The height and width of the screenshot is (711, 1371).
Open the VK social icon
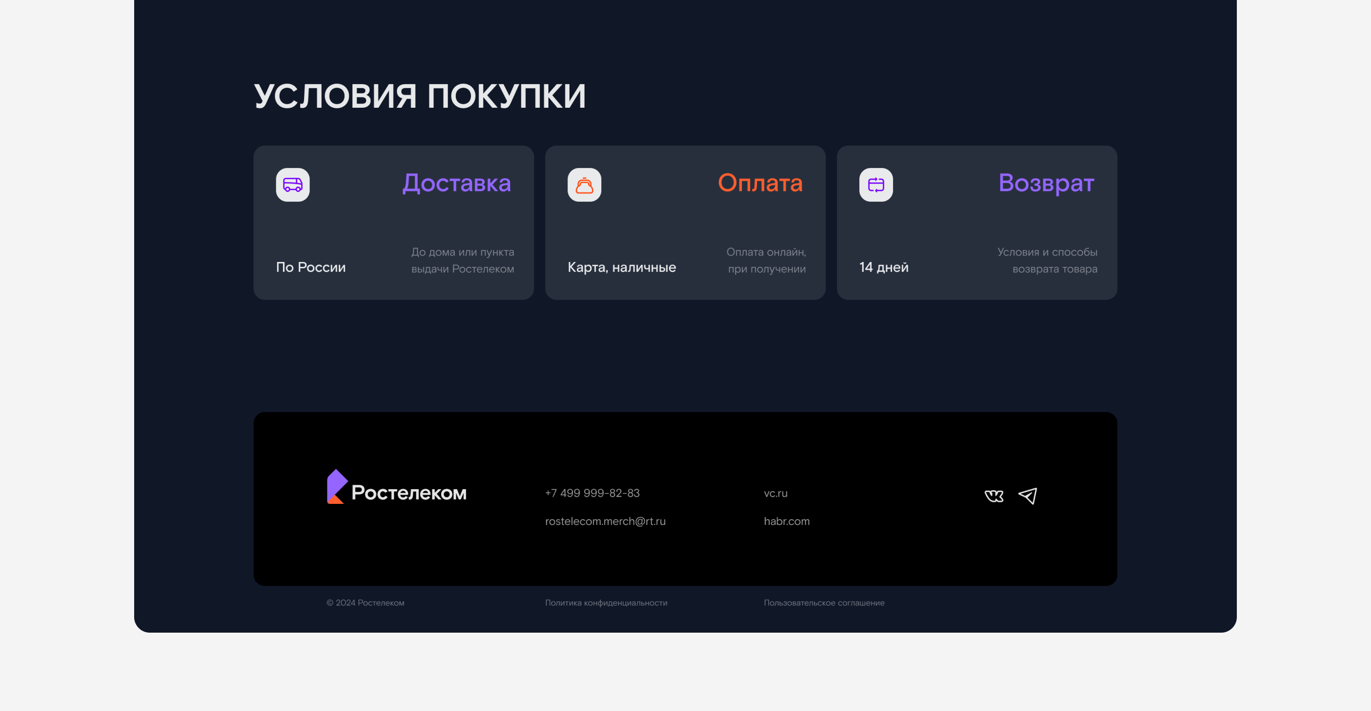tap(993, 496)
